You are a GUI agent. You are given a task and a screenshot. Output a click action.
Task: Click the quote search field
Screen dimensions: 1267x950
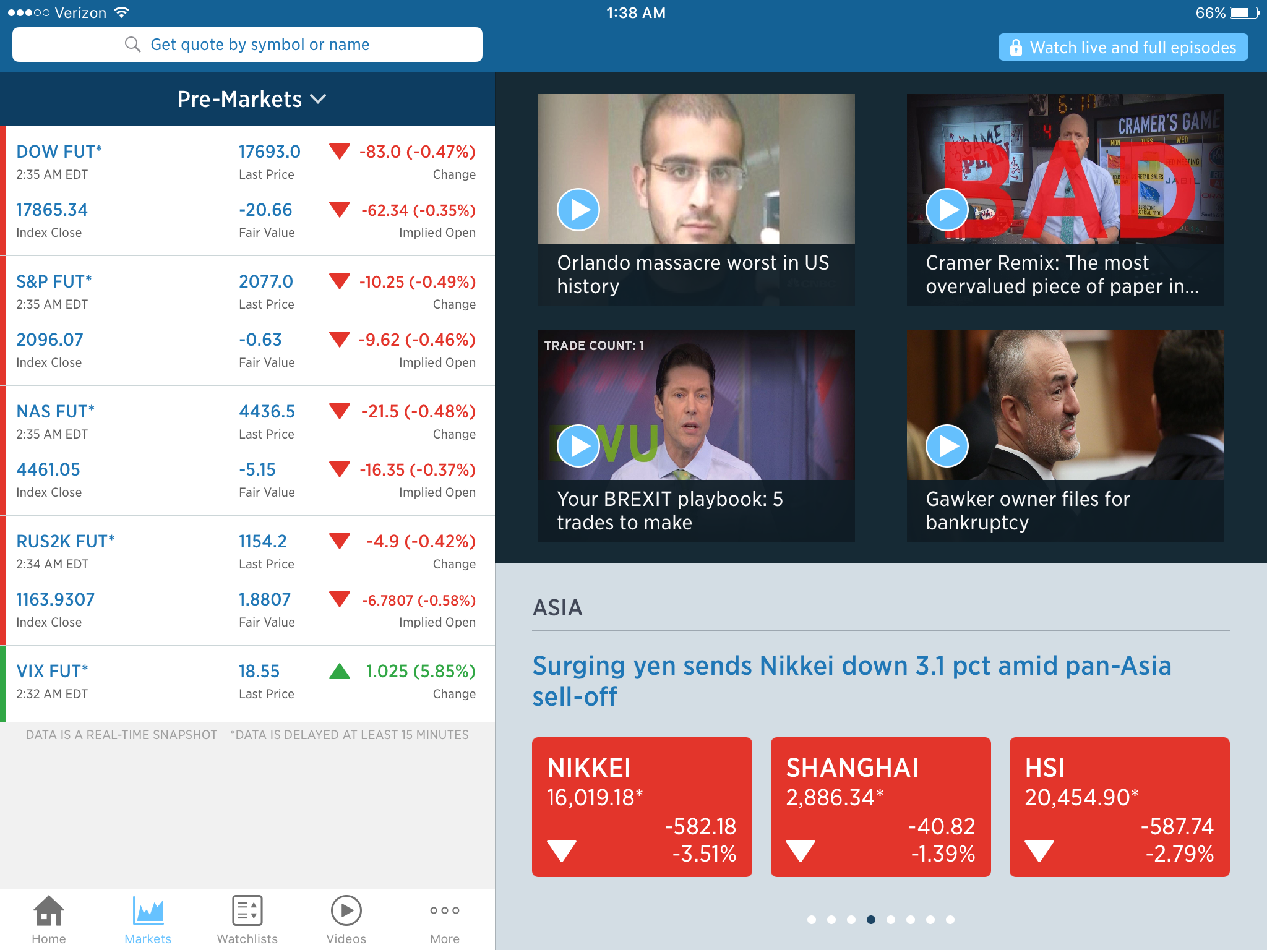247,45
